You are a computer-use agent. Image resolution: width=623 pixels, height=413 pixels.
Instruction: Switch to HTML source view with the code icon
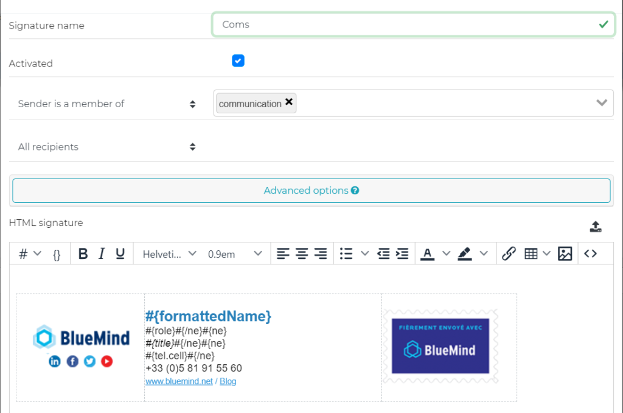[x=590, y=253]
